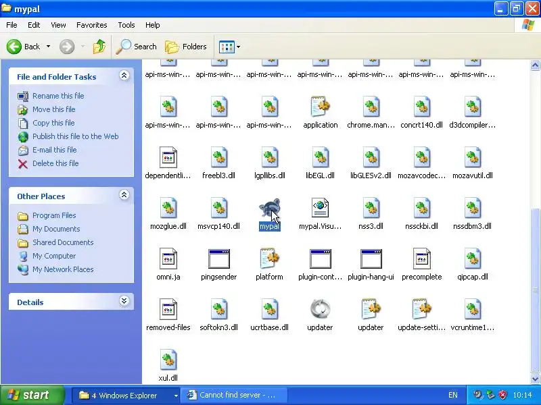Click the Search toolbar button
This screenshot has height=405, width=541.
click(137, 47)
